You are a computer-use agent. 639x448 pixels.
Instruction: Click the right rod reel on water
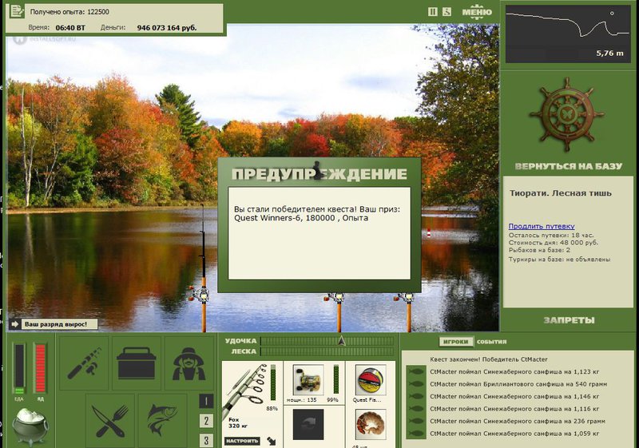click(406, 299)
